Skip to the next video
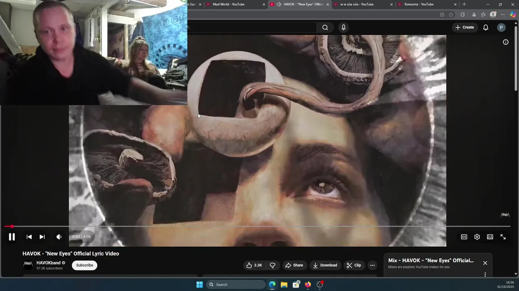 [42, 237]
